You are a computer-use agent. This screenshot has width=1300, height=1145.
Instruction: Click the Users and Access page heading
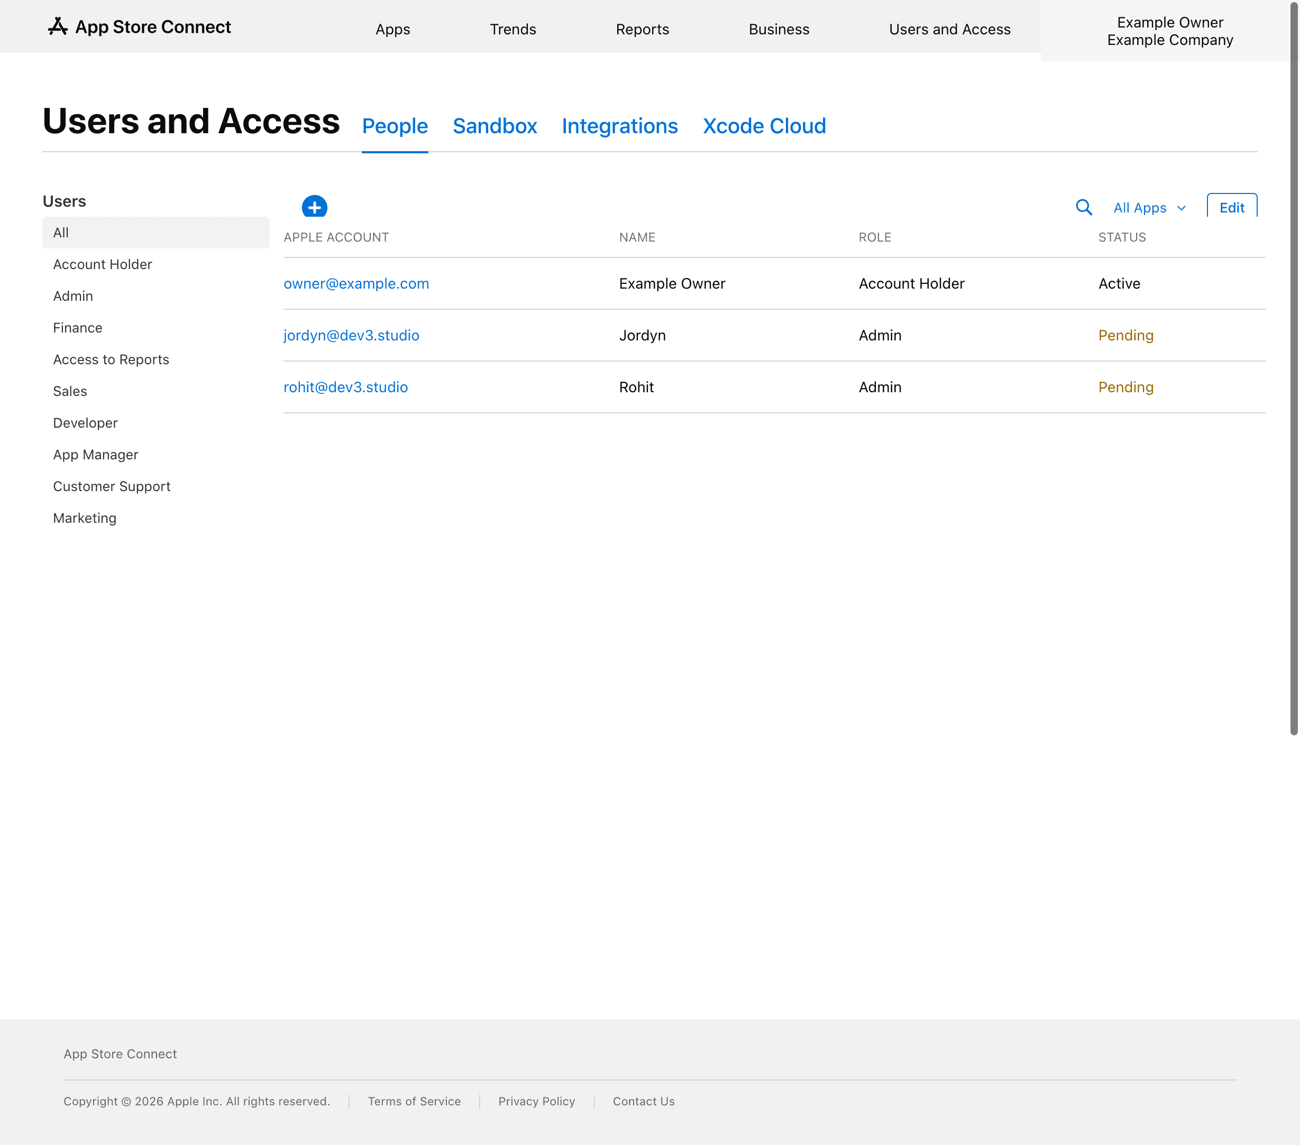click(x=191, y=122)
